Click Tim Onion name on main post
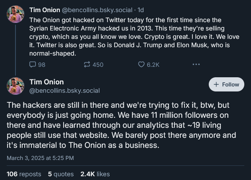 (x=46, y=82)
